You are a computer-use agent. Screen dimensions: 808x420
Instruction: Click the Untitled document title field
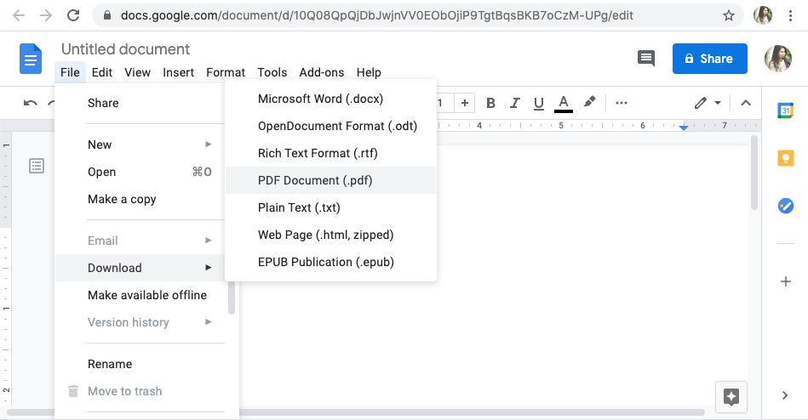[x=125, y=49]
